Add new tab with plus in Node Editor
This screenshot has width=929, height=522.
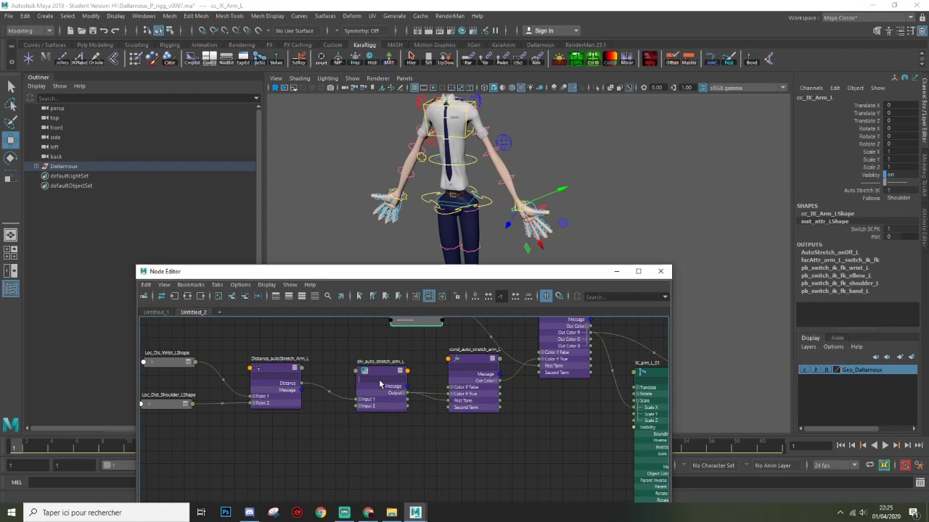pos(219,312)
